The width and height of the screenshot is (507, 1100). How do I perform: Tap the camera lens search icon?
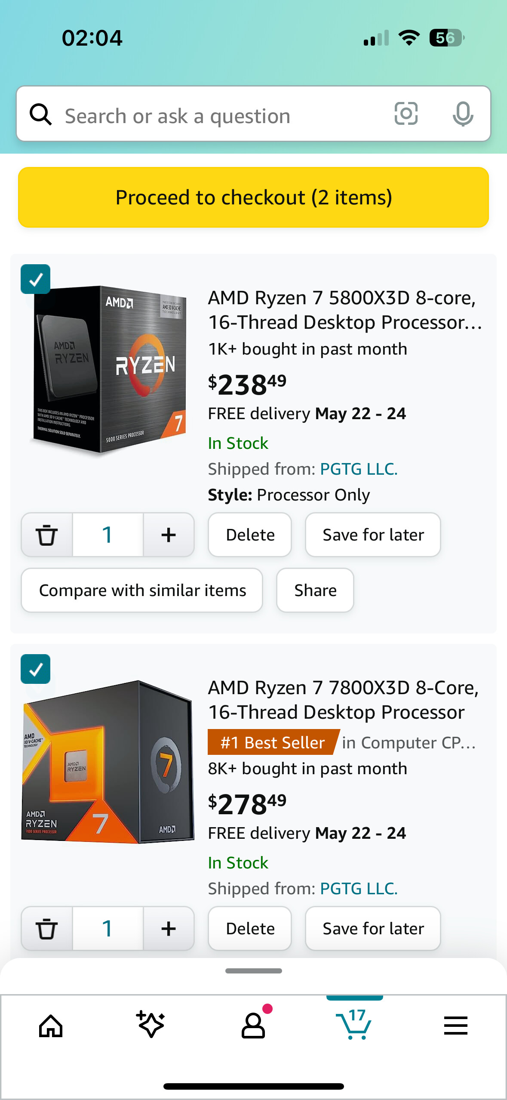[x=406, y=114]
